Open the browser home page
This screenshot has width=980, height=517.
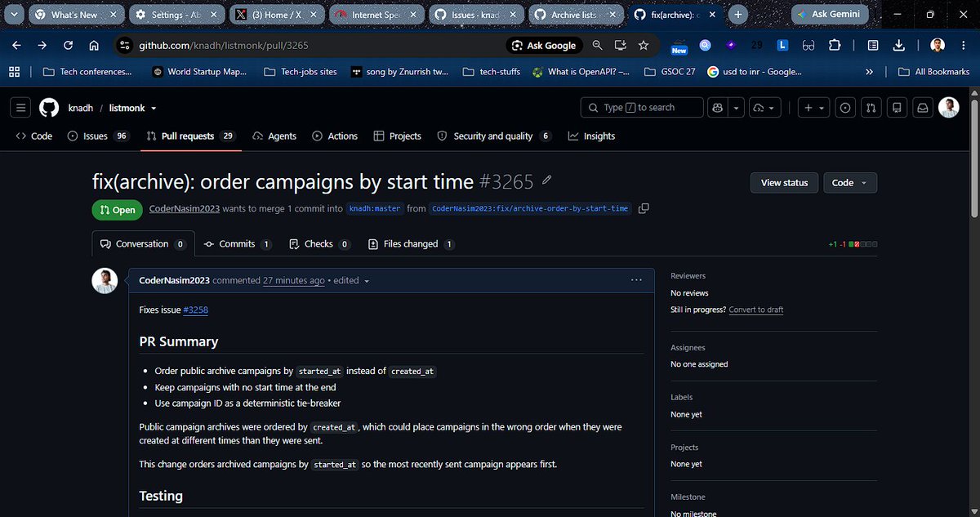coord(94,46)
